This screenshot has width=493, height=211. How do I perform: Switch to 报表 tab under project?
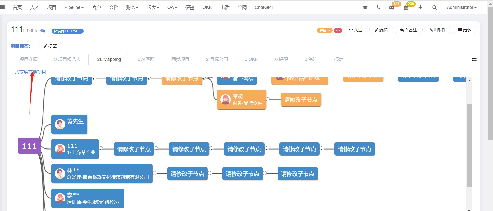pos(339,59)
